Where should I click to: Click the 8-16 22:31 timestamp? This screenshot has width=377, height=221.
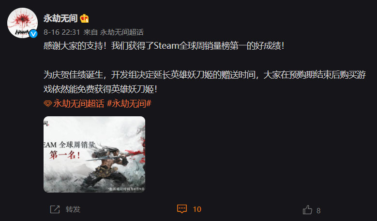(62, 32)
